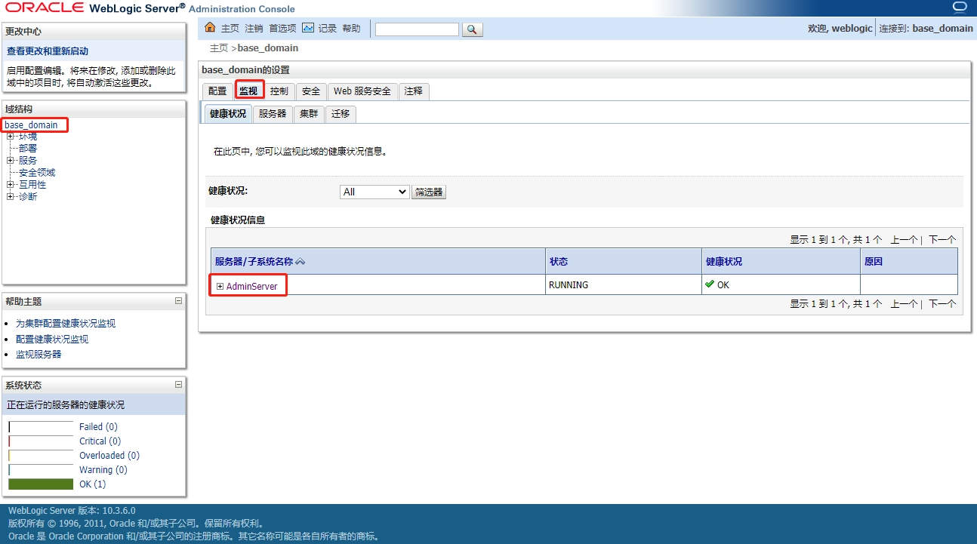The width and height of the screenshot is (977, 544).
Task: Click the sort arrow on 服务器/子系统名称 column
Action: click(x=300, y=262)
